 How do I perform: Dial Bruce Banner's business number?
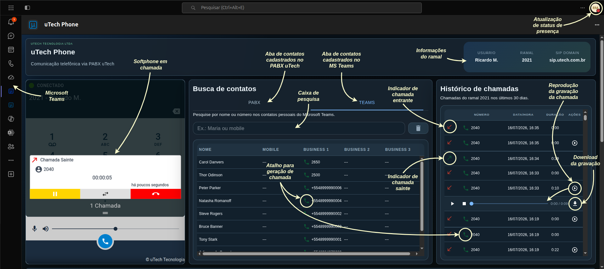tap(306, 227)
